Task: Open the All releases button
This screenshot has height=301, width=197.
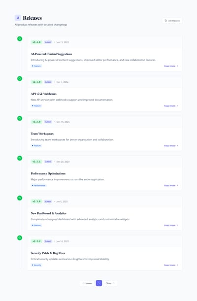Action: pyautogui.click(x=172, y=21)
